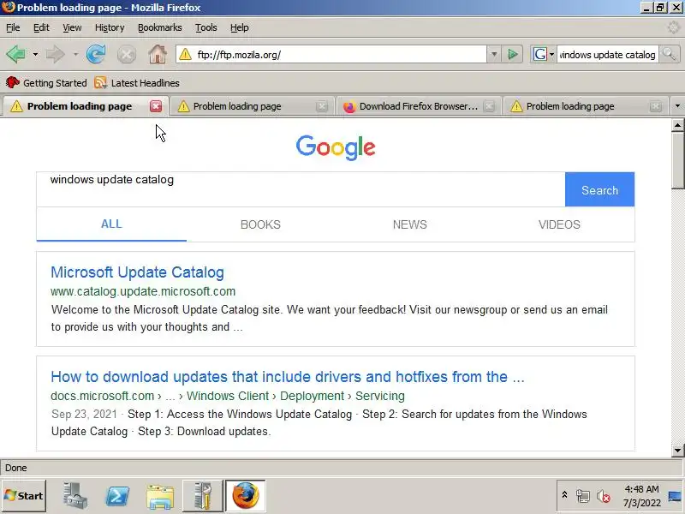Select the VIDEOS results tab

559,224
